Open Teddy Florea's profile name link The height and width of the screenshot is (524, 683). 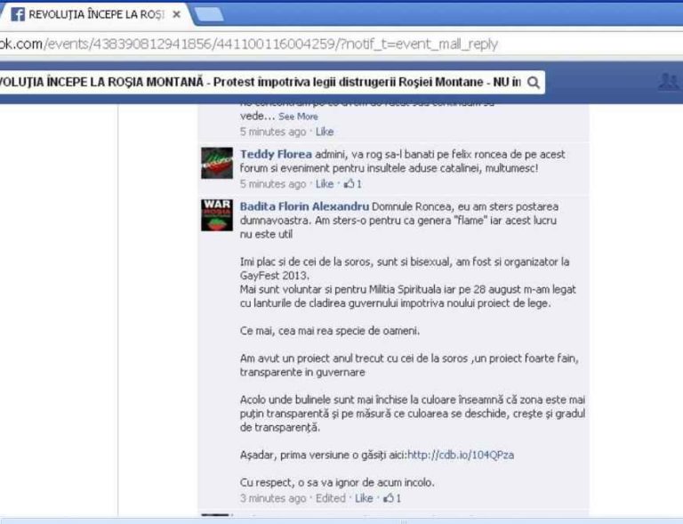tap(276, 154)
